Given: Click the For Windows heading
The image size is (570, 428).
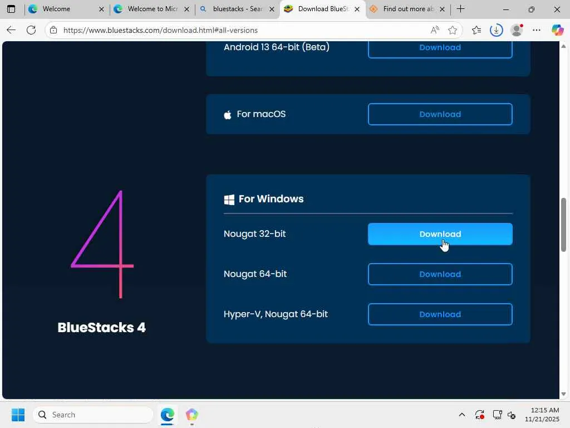Looking at the screenshot, I should pyautogui.click(x=271, y=199).
